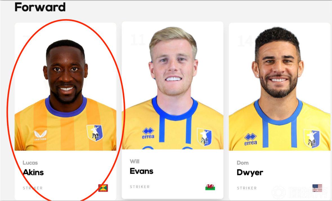
Task: Click the Grenada flag icon
Action: point(103,188)
